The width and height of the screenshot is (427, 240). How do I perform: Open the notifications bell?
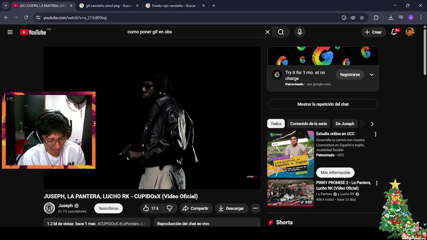(394, 32)
